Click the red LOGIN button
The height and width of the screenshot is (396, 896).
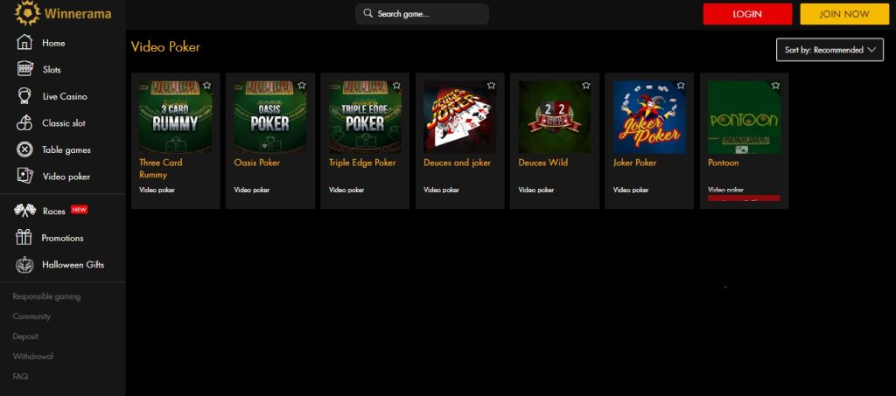(747, 14)
